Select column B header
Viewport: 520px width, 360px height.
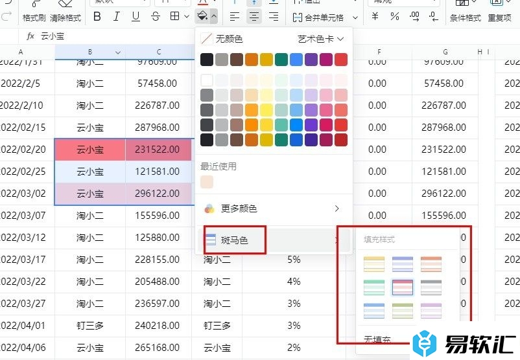pos(90,52)
